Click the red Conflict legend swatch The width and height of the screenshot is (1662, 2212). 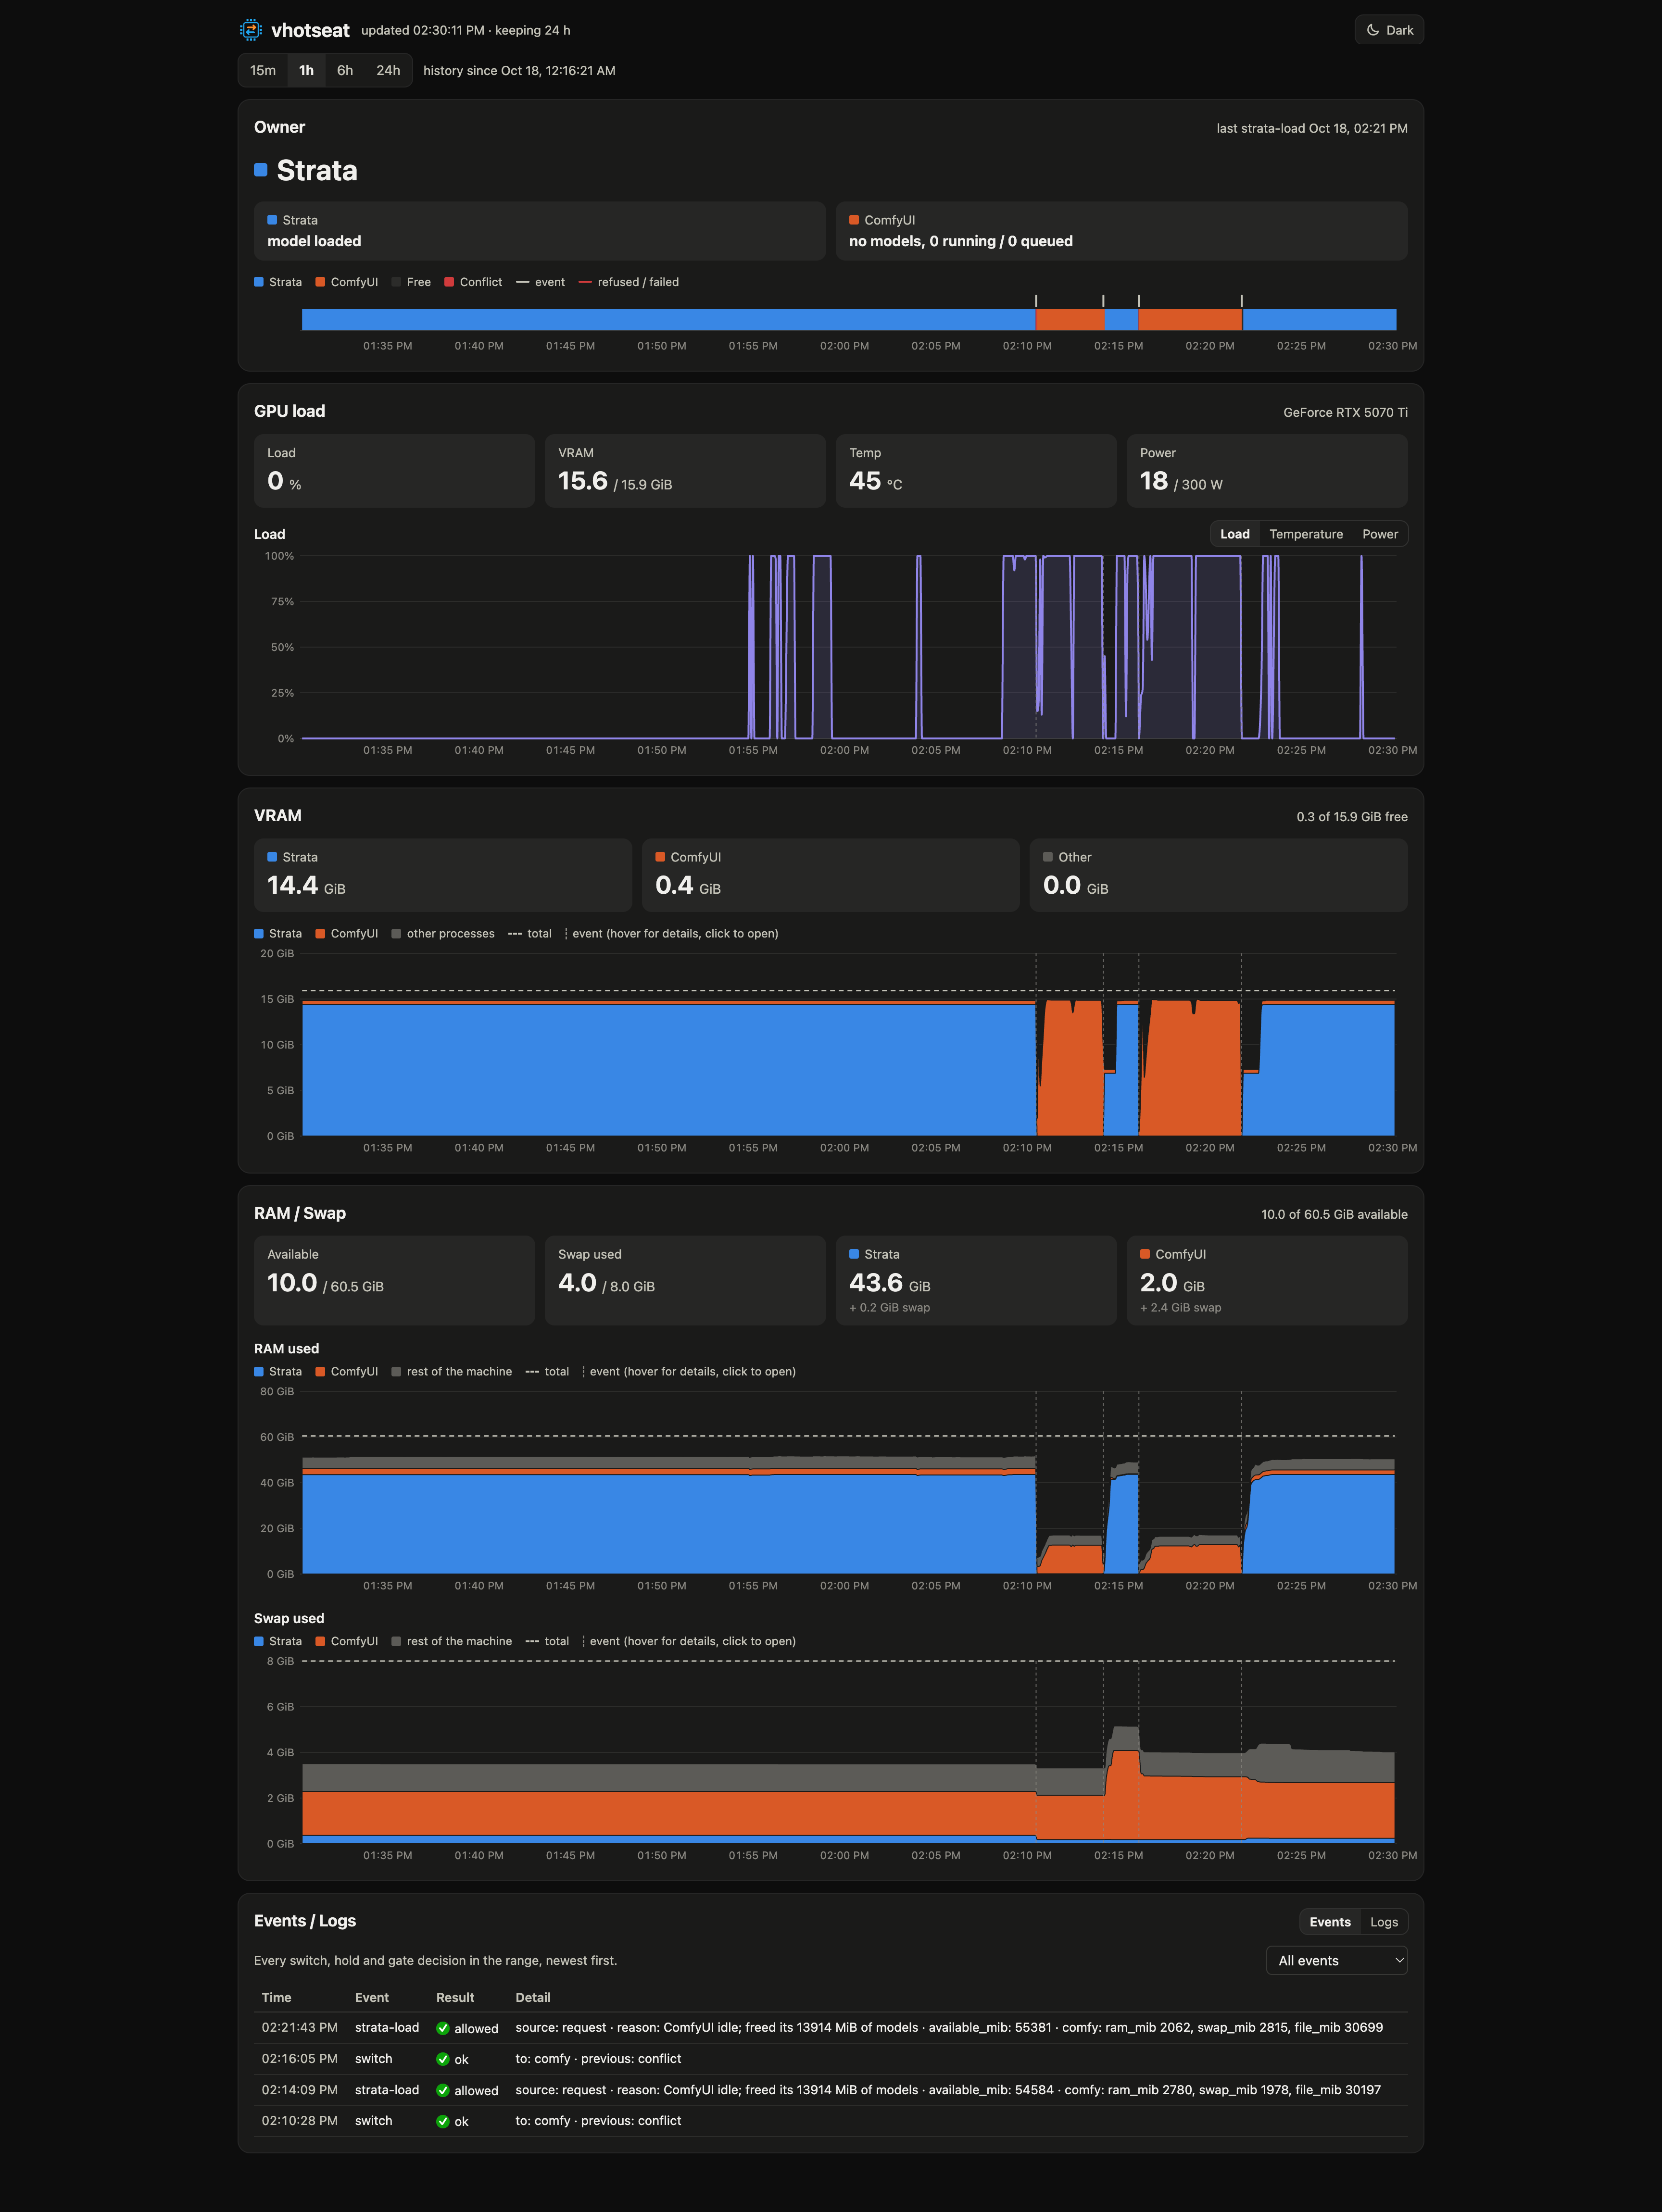(449, 282)
